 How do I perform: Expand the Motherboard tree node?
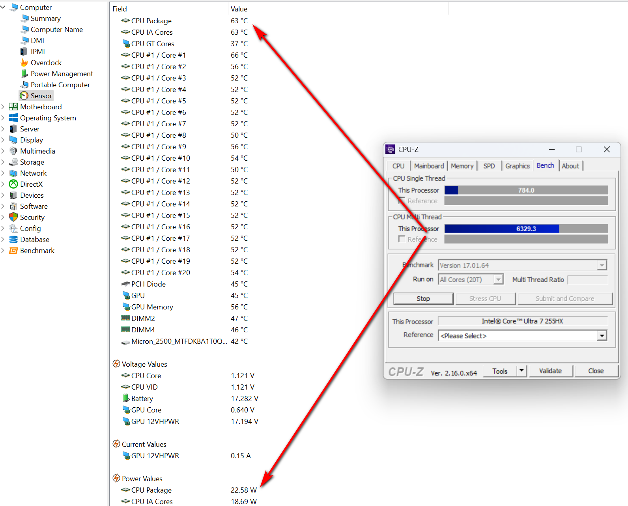pos(3,107)
